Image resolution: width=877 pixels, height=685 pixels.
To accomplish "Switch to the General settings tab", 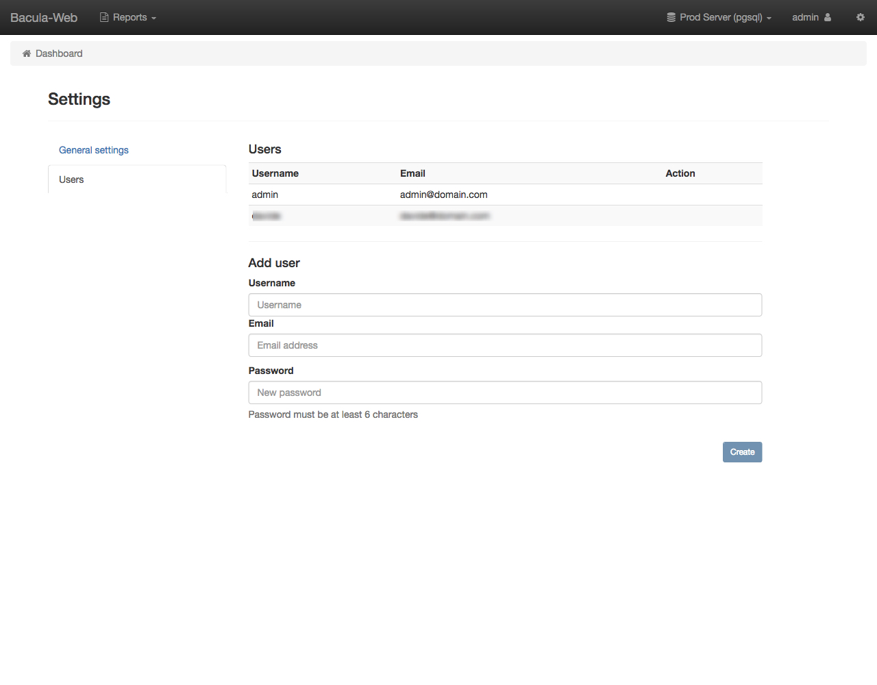I will coord(94,150).
